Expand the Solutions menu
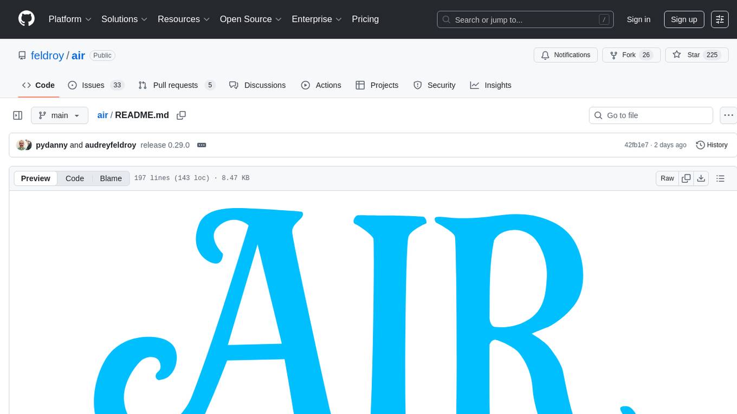Screen dimensions: 737x414 click(x=124, y=19)
